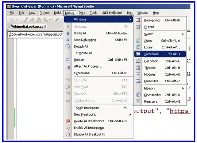Click the https link in code editor
Viewport: 197px width, 143px height.
click(180, 111)
